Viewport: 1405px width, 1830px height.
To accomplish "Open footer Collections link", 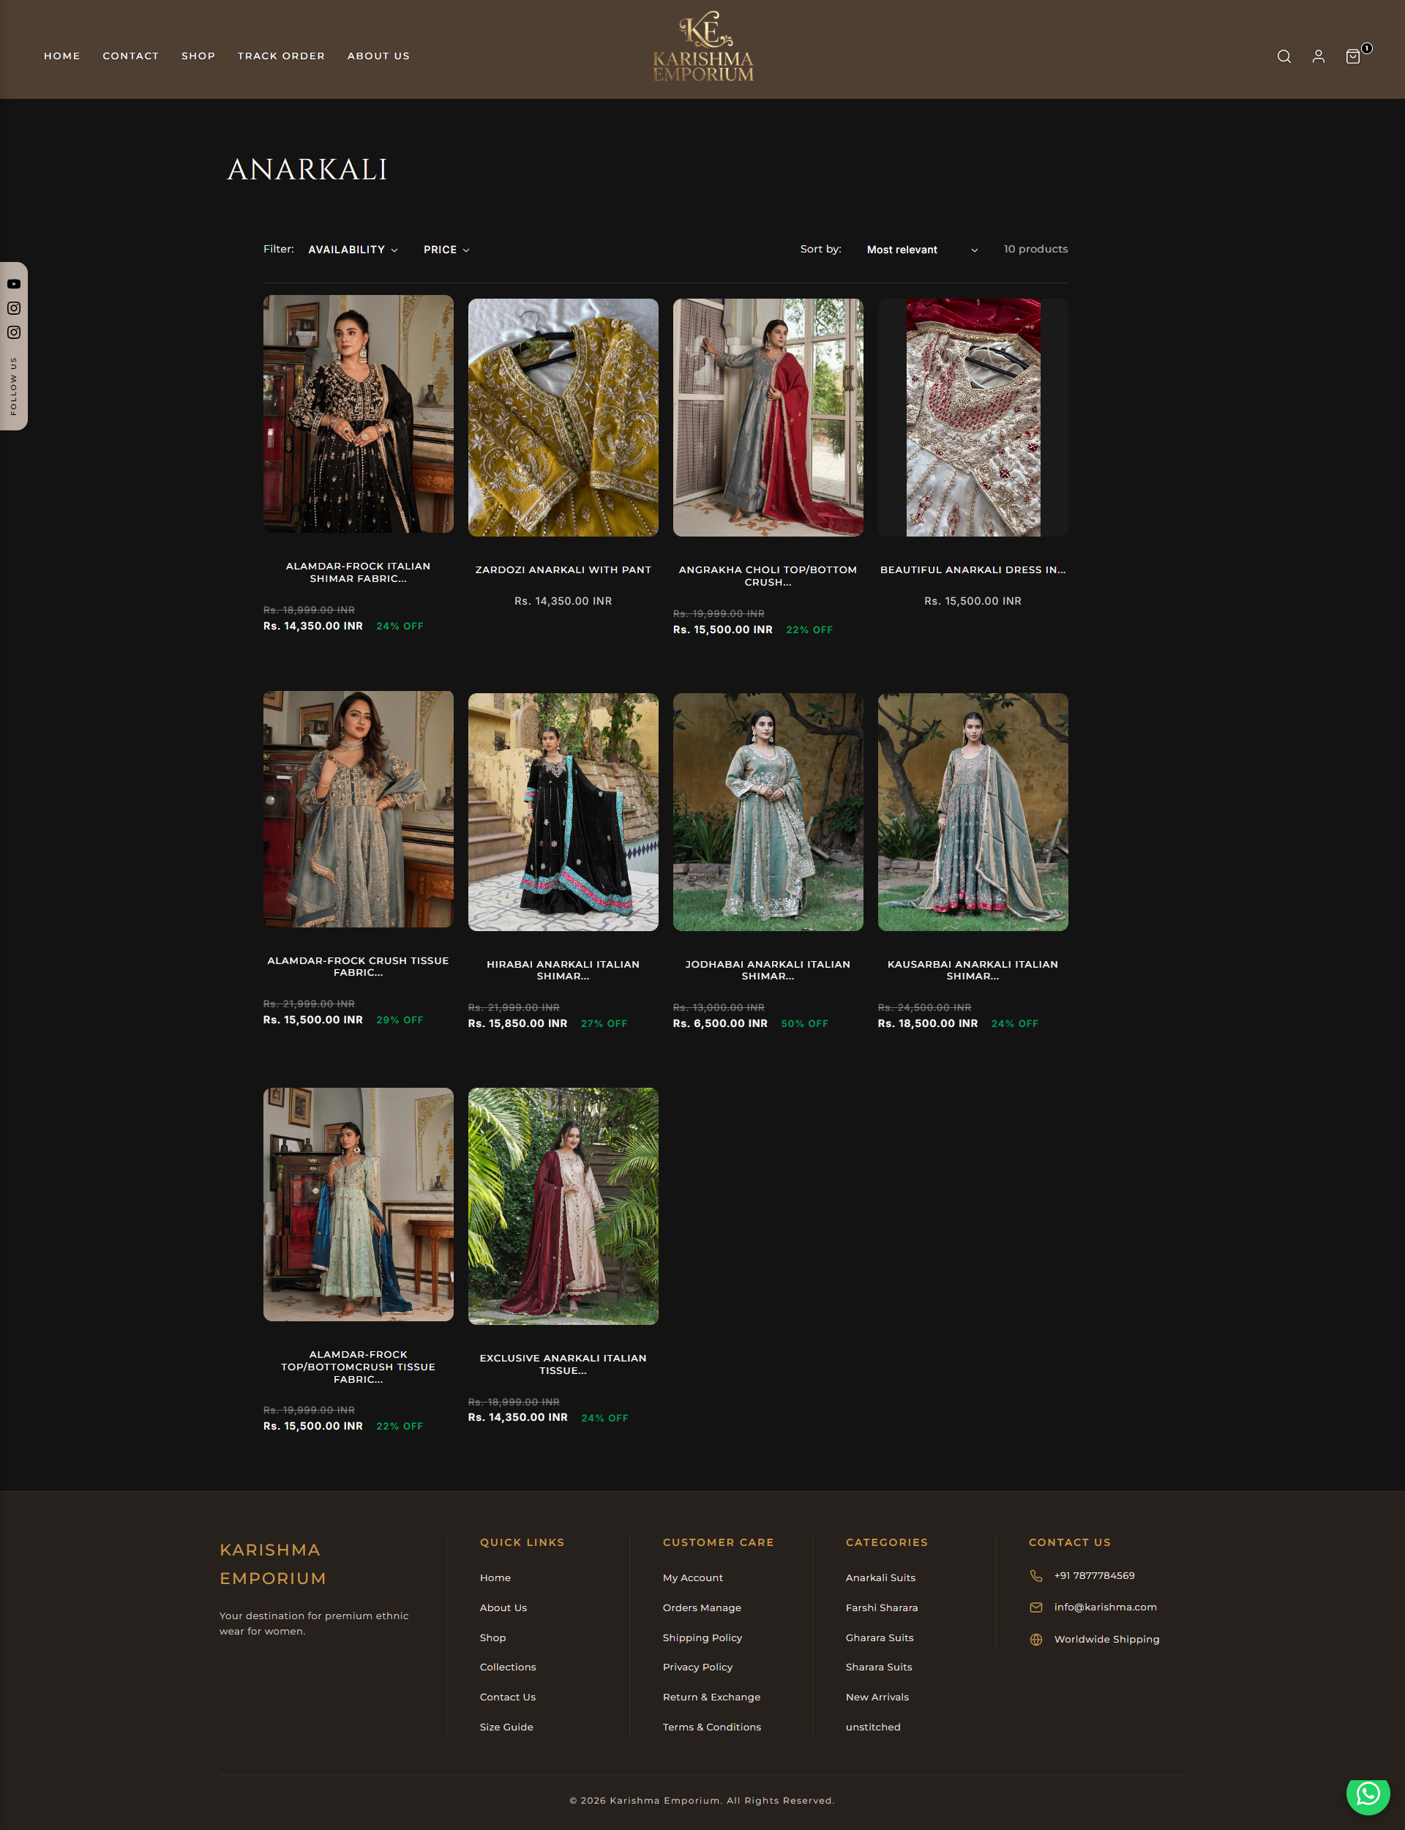I will coord(508,1667).
